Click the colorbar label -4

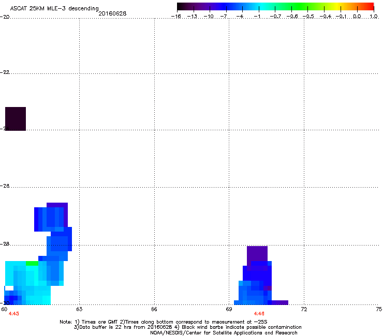click(x=240, y=17)
